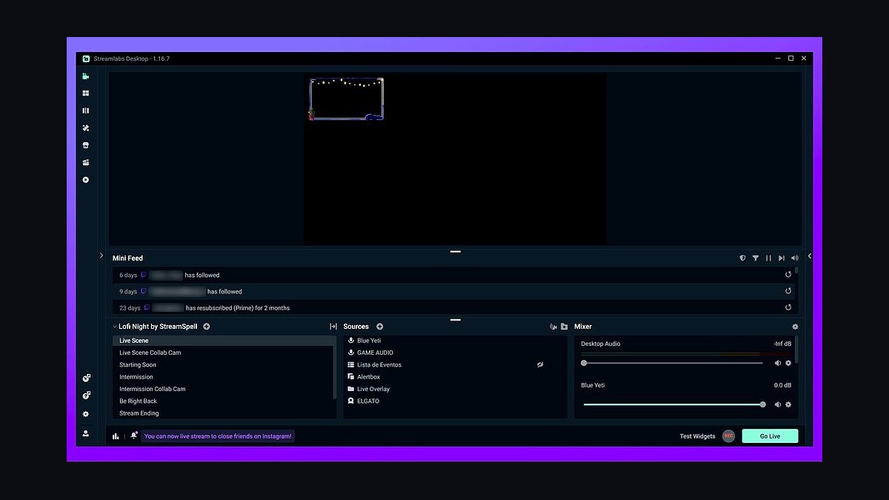Click the preview webcam frame overlay

tap(347, 99)
